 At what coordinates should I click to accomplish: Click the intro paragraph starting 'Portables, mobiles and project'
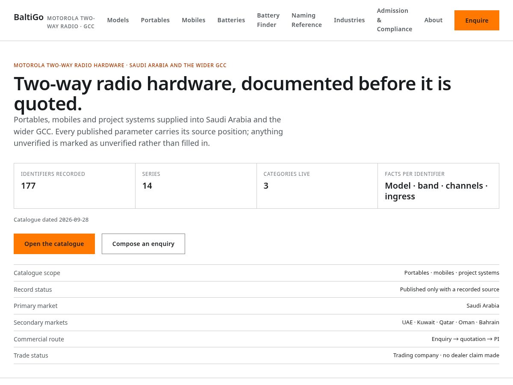pyautogui.click(x=148, y=131)
